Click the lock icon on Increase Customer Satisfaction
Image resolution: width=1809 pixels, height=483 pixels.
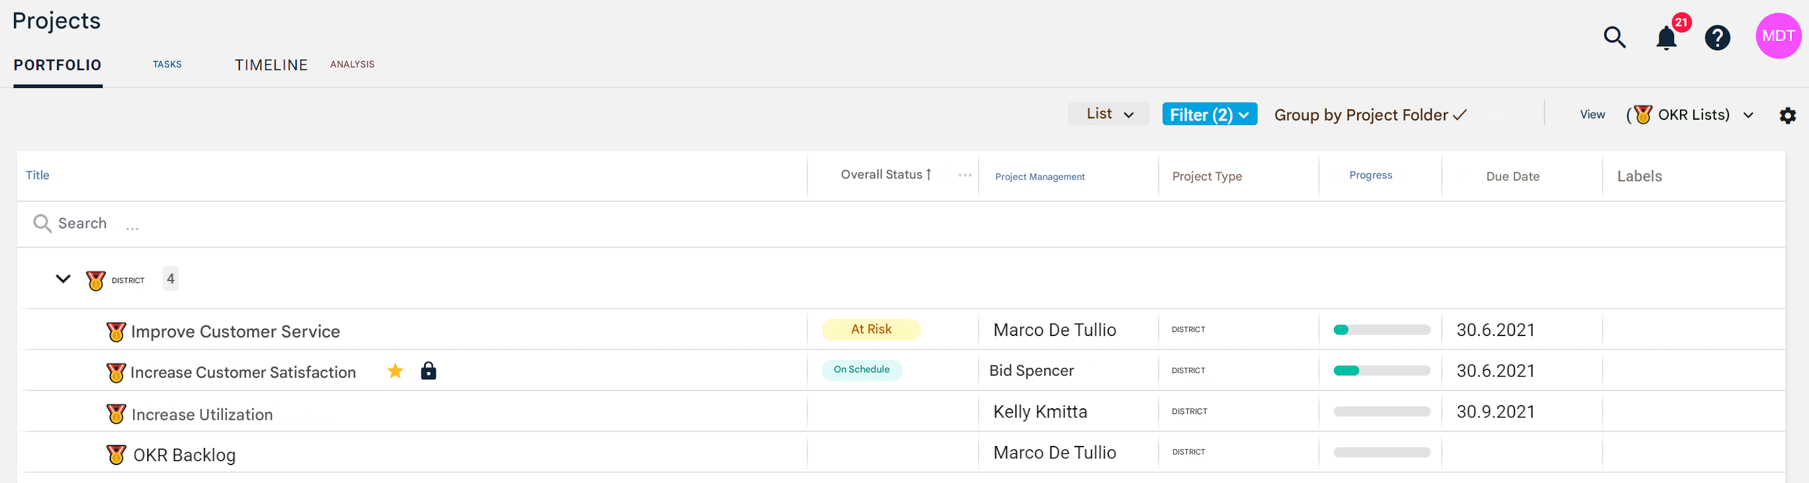(428, 371)
